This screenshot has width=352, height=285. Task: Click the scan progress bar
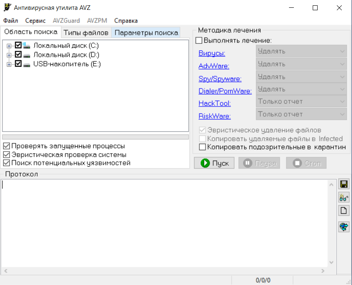[95, 137]
